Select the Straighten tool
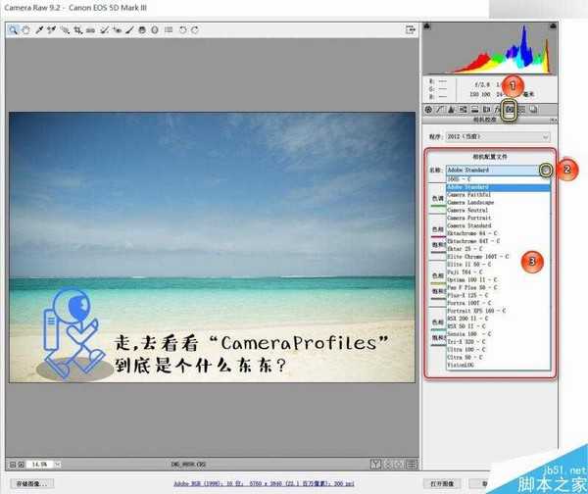This screenshot has width=588, height=494. [90, 30]
